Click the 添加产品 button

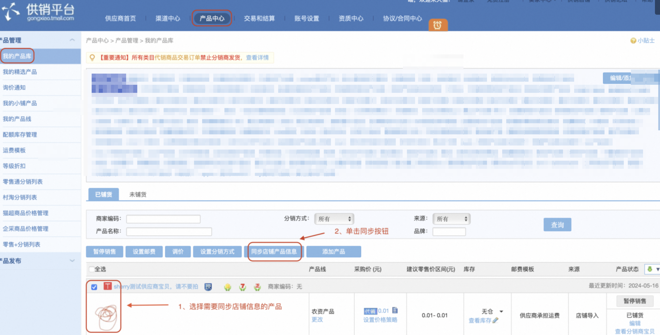334,252
